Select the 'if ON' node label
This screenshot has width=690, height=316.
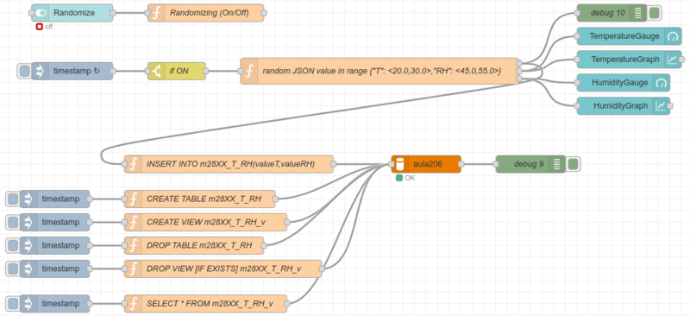pyautogui.click(x=179, y=71)
